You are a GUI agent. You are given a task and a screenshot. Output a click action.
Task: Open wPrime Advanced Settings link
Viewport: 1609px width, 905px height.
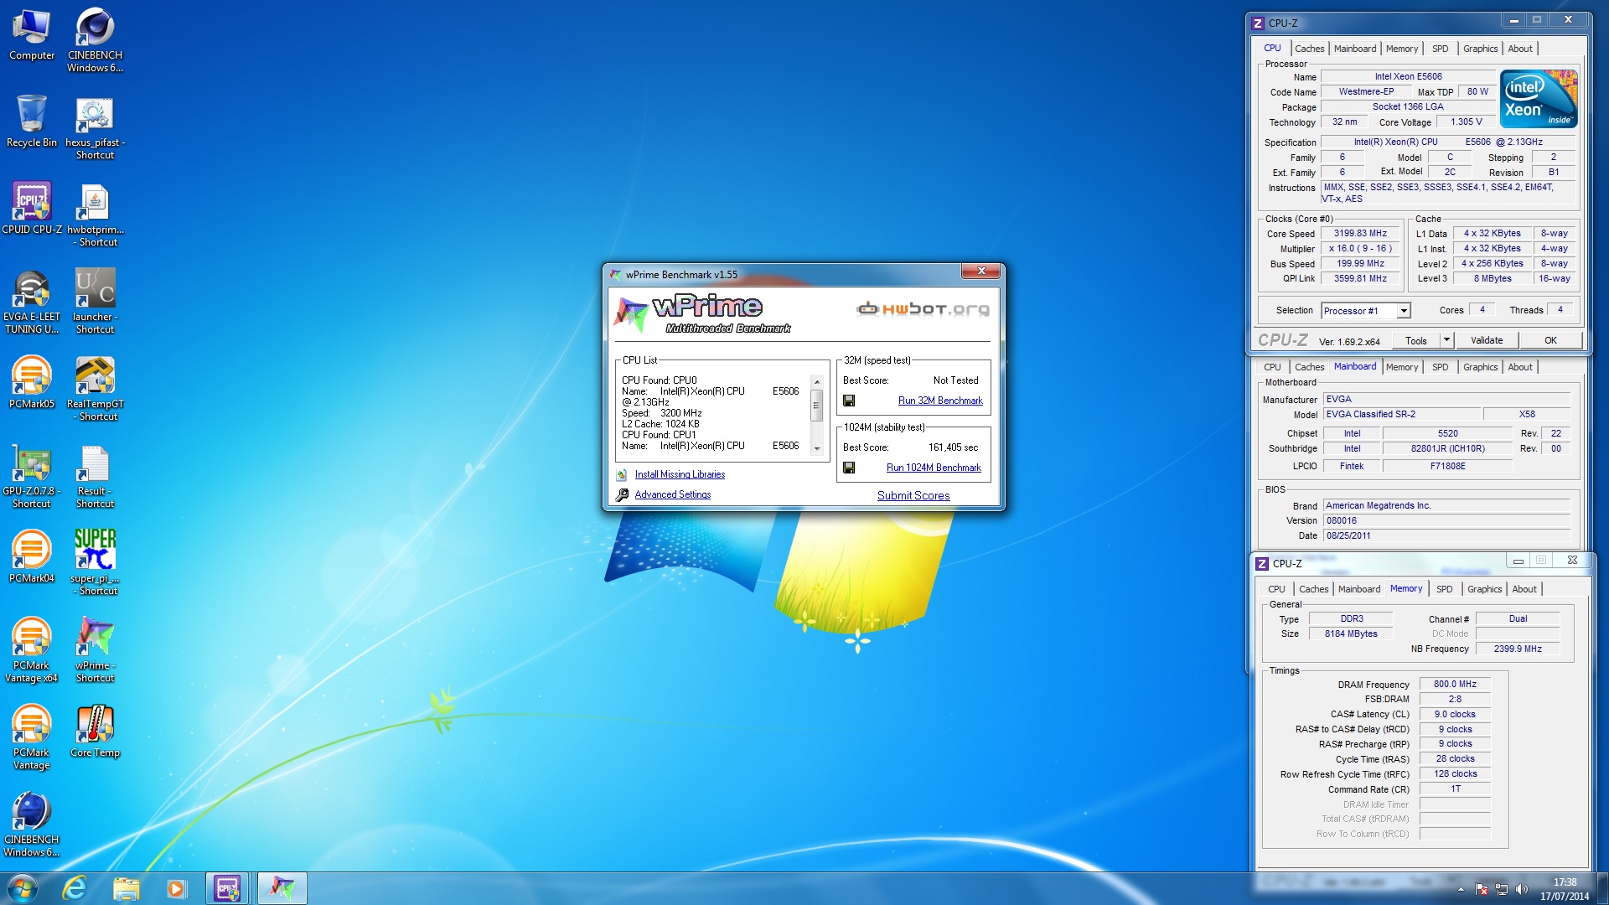click(672, 494)
